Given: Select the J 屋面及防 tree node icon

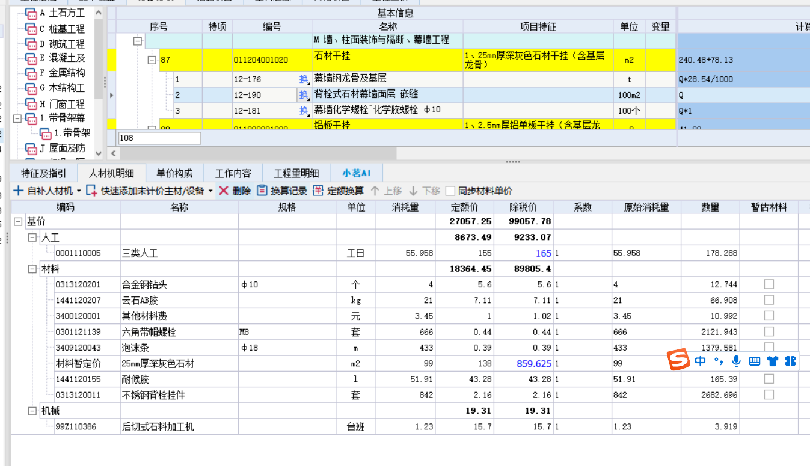Looking at the screenshot, I should [31, 148].
